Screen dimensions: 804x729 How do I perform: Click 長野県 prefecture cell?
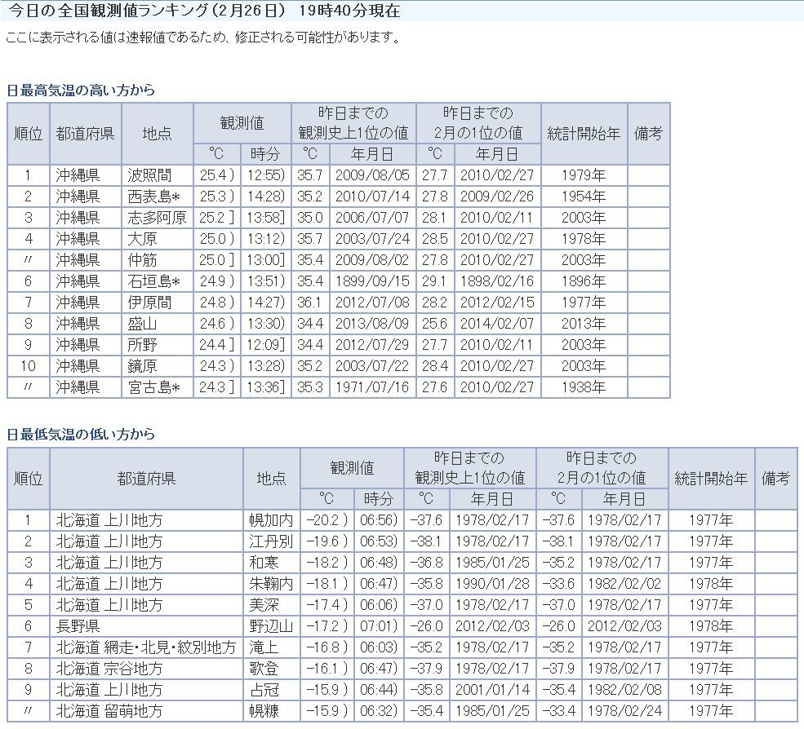(147, 626)
